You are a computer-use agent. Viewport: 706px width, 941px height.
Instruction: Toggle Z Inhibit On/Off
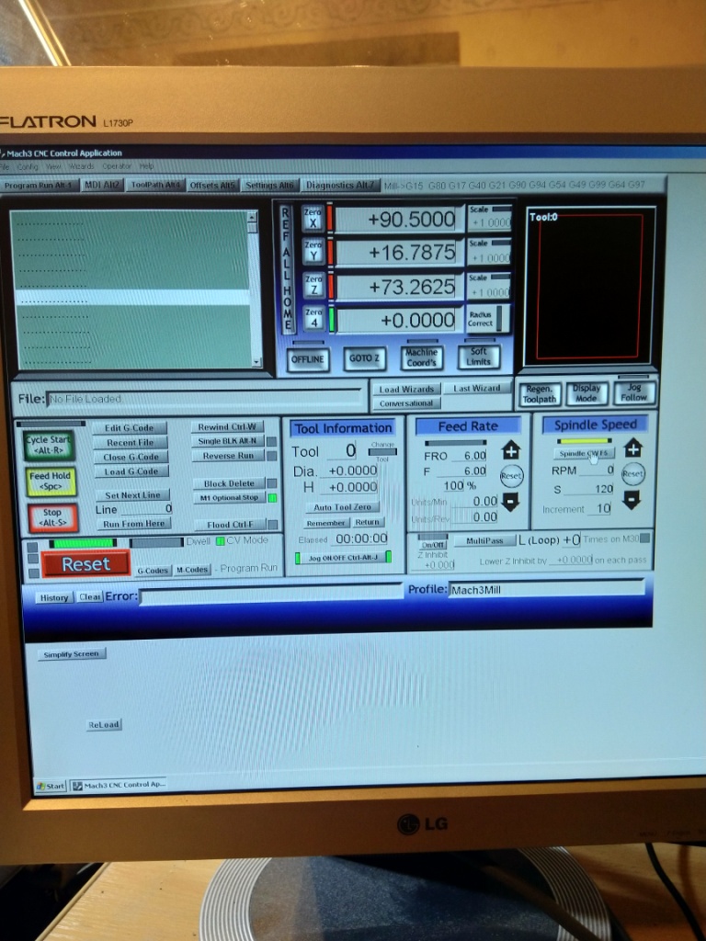coord(433,545)
